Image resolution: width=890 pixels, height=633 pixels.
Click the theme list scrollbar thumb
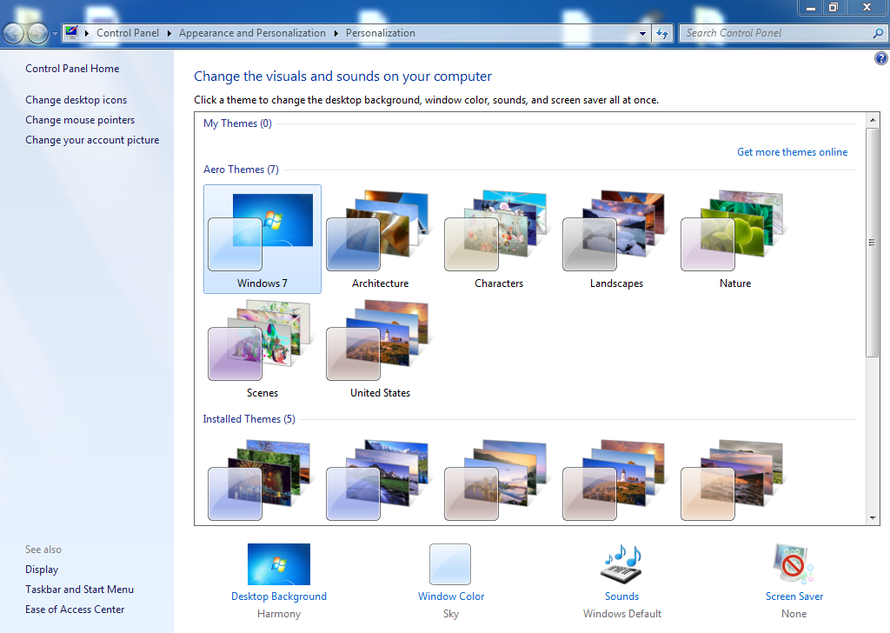click(x=873, y=243)
